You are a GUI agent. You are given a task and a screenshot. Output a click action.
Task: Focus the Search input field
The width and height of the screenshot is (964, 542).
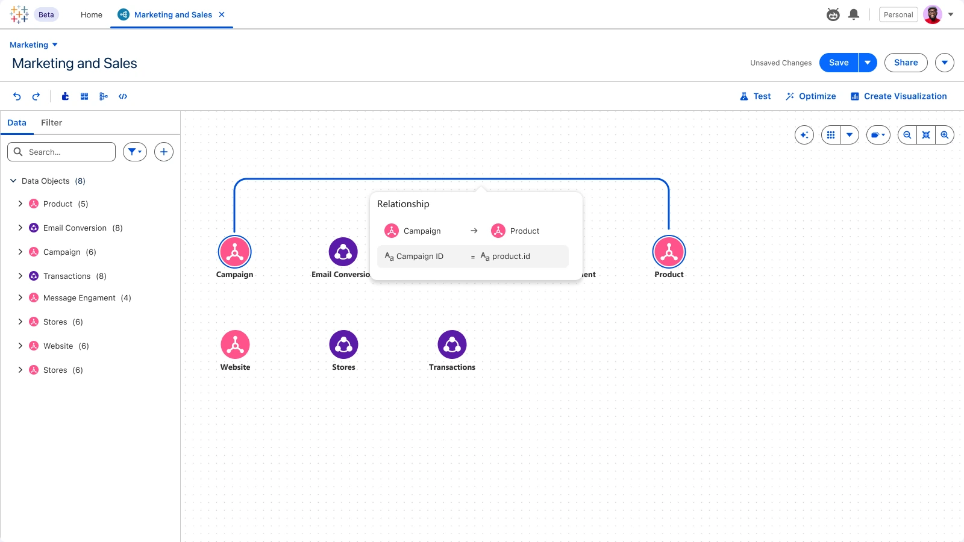tap(61, 152)
